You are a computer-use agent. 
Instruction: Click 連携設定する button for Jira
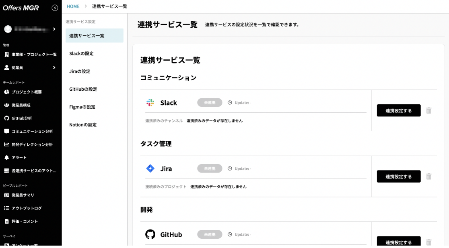[399, 177]
